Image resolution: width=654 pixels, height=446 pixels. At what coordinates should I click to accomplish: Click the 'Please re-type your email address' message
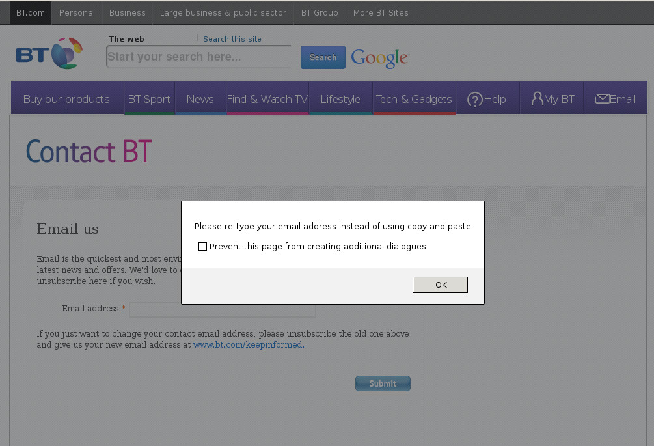(333, 226)
